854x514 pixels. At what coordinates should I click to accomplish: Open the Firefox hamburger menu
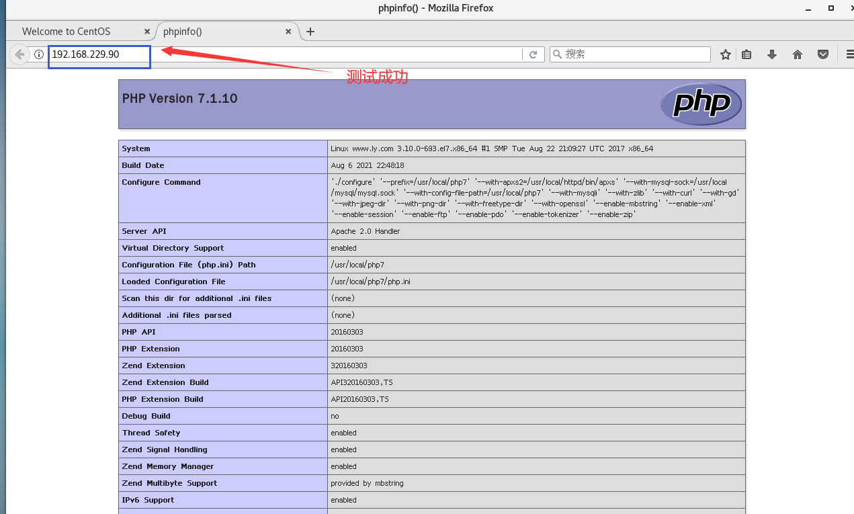850,54
